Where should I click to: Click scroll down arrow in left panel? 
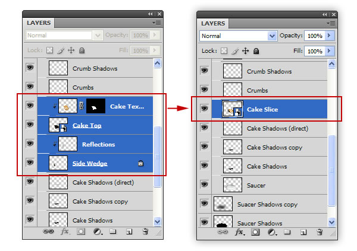coord(157,221)
